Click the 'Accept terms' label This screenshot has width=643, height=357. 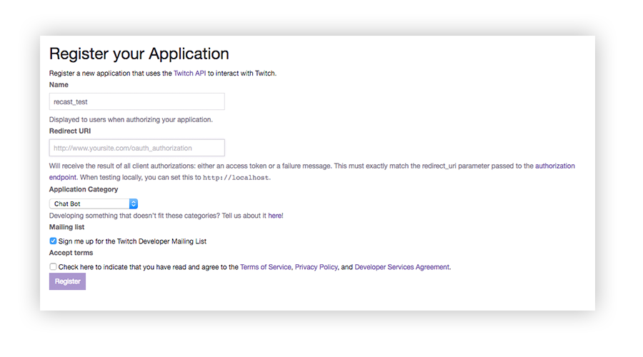coord(71,253)
